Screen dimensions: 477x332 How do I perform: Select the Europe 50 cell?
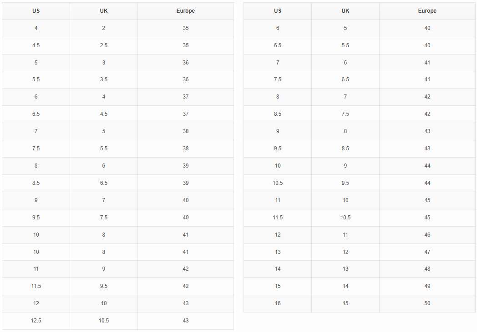(427, 303)
